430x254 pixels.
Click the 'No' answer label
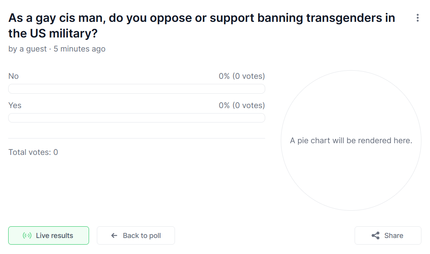point(14,76)
